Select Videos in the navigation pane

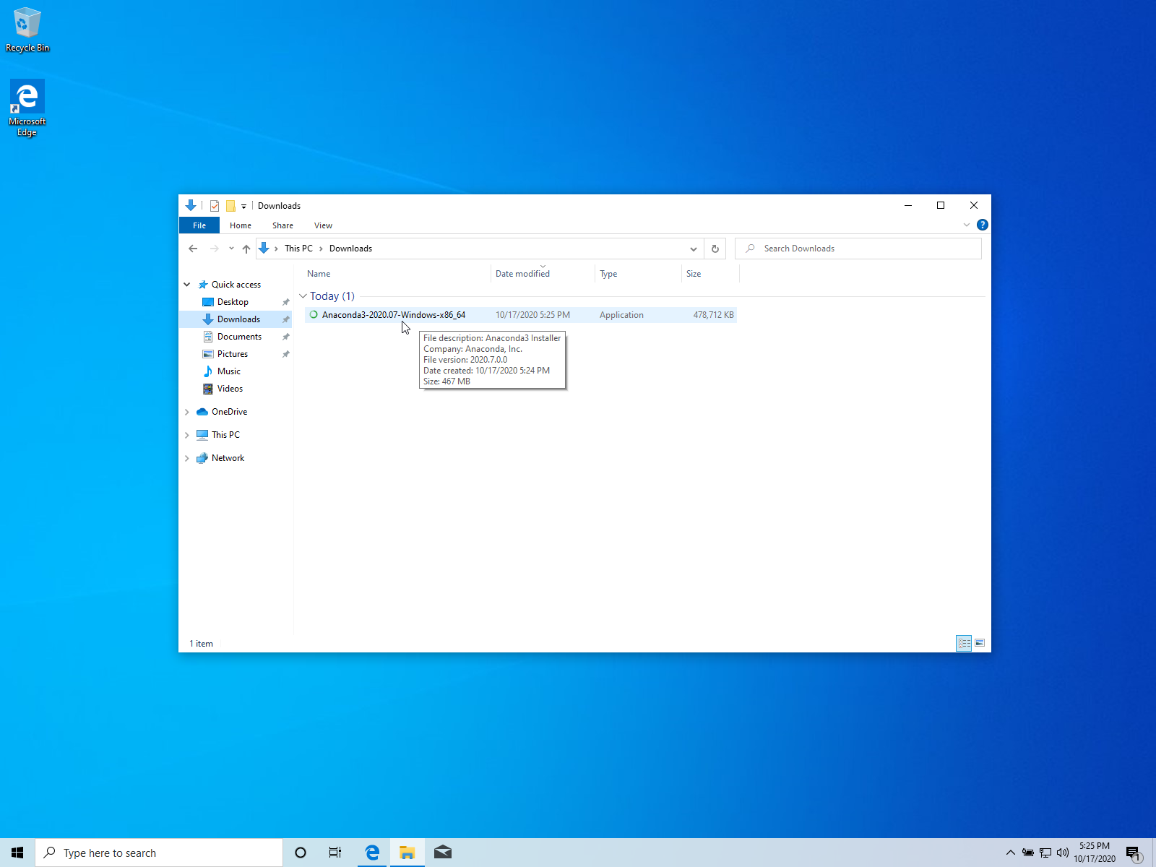(230, 389)
